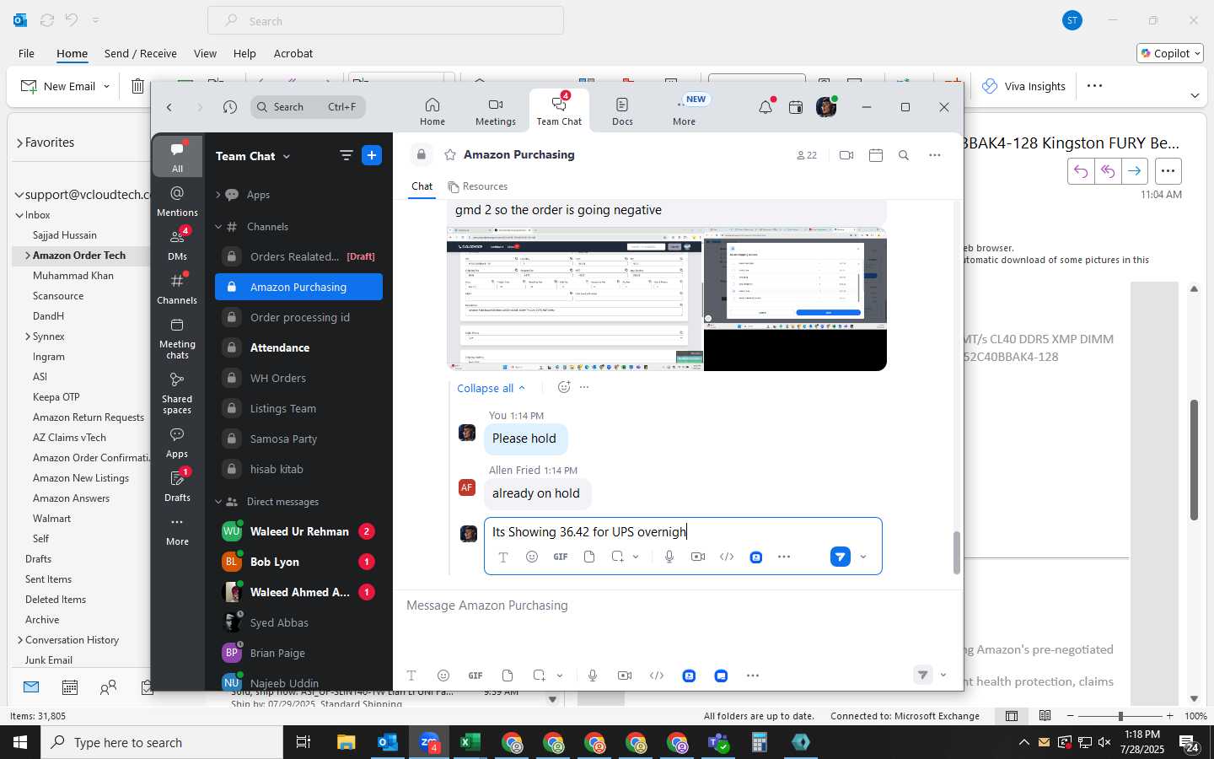Click Outlook reading pane scrollbar thumb
Screen dimensions: 1214x759
[x=1194, y=460]
